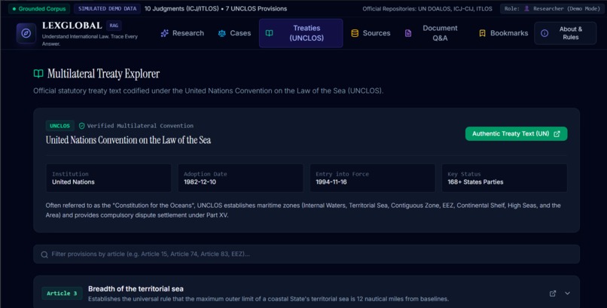Expand the Article 3 provision chevron
This screenshot has width=607, height=308.
[567, 294]
